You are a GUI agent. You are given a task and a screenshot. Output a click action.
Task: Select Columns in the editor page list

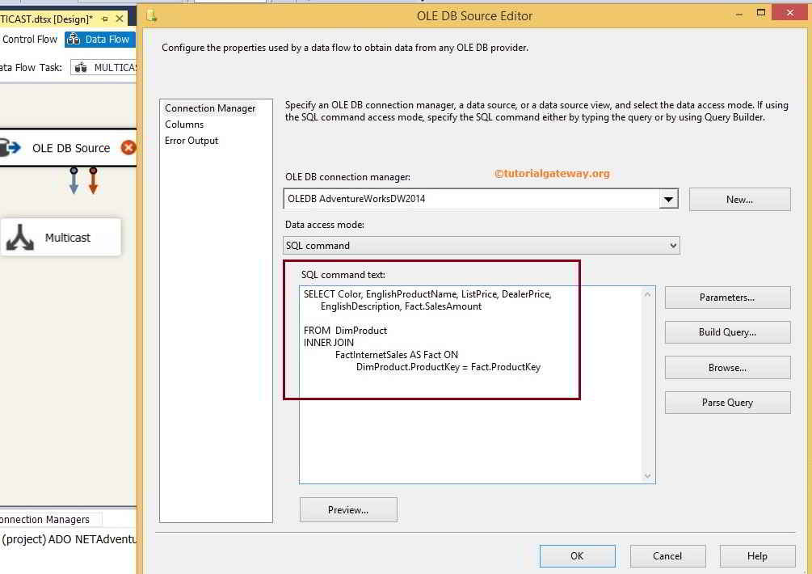(x=184, y=124)
